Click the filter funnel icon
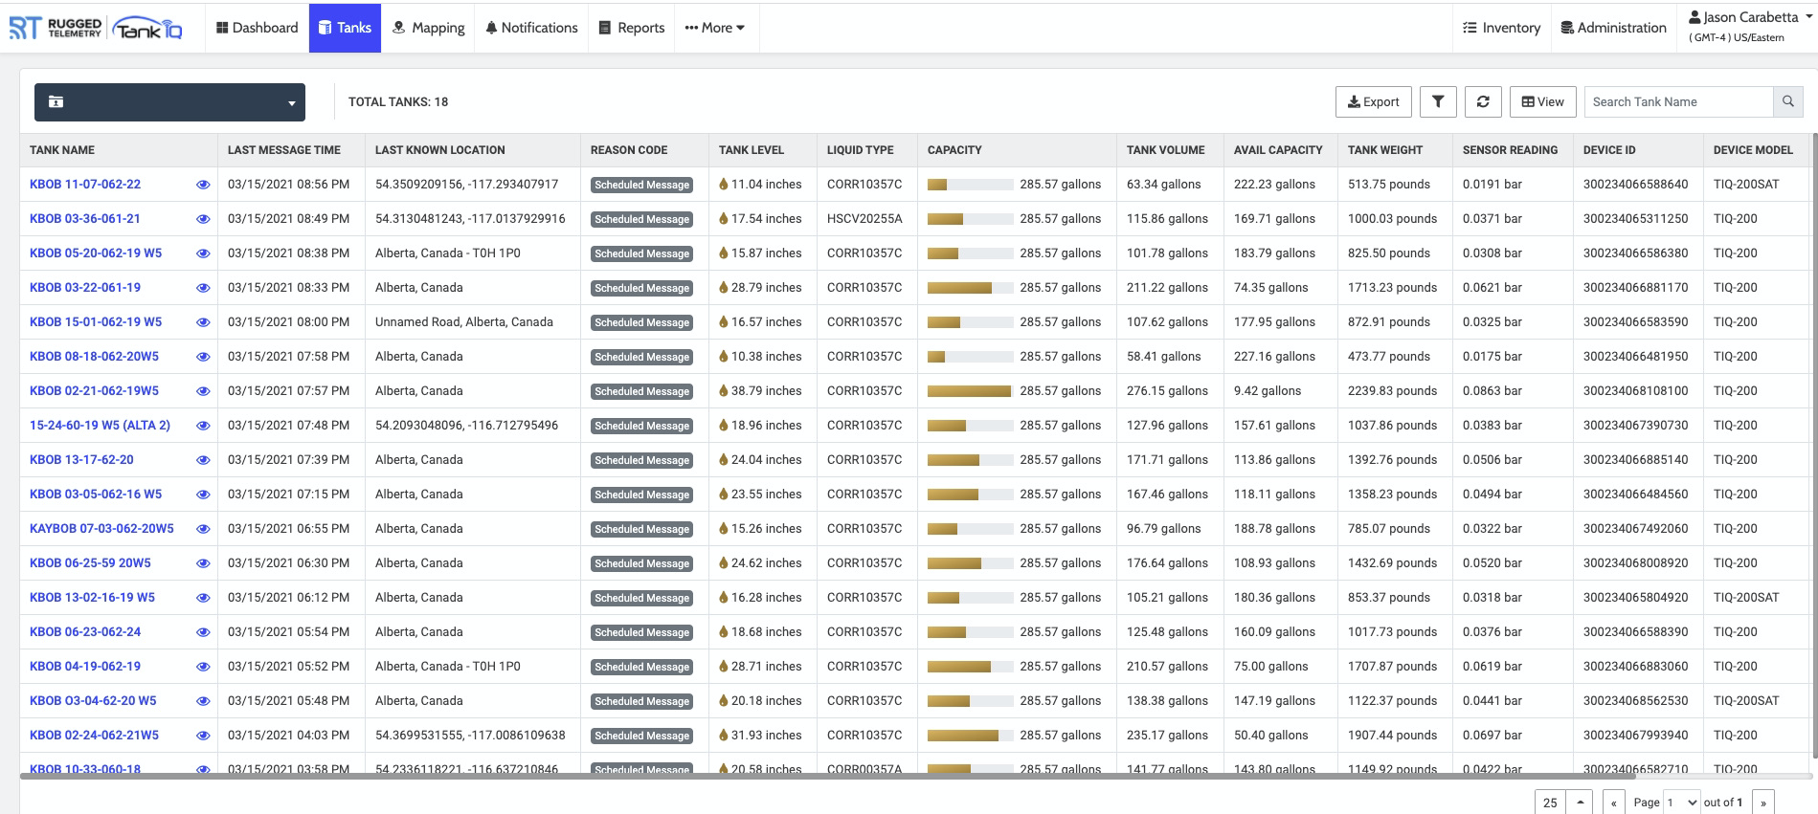The height and width of the screenshot is (814, 1818). point(1437,101)
